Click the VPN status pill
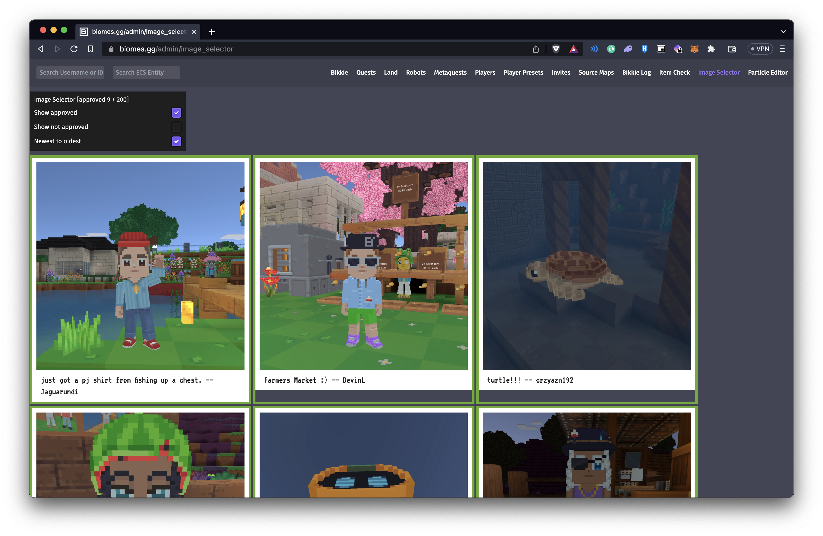This screenshot has width=823, height=536. [760, 49]
